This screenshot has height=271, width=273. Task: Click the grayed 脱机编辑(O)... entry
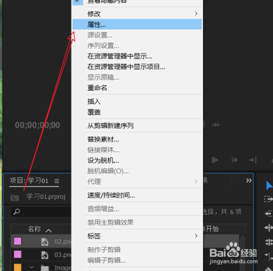point(137,171)
